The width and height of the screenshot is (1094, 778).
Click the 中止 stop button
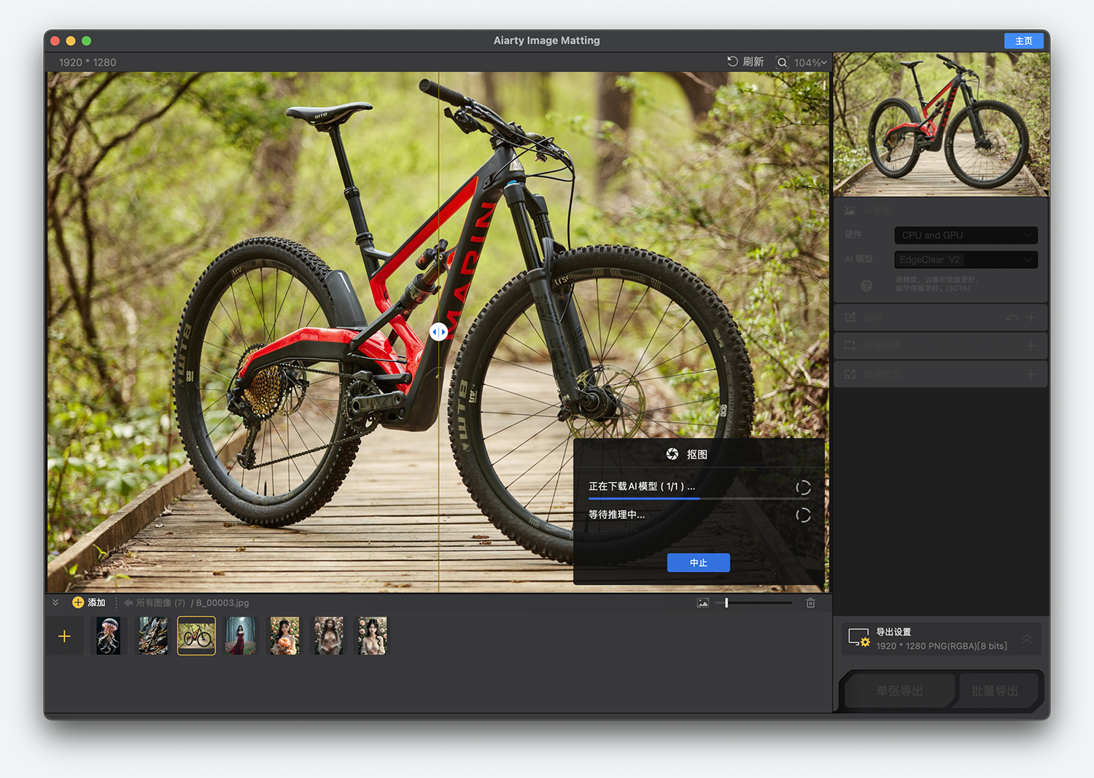tap(698, 563)
